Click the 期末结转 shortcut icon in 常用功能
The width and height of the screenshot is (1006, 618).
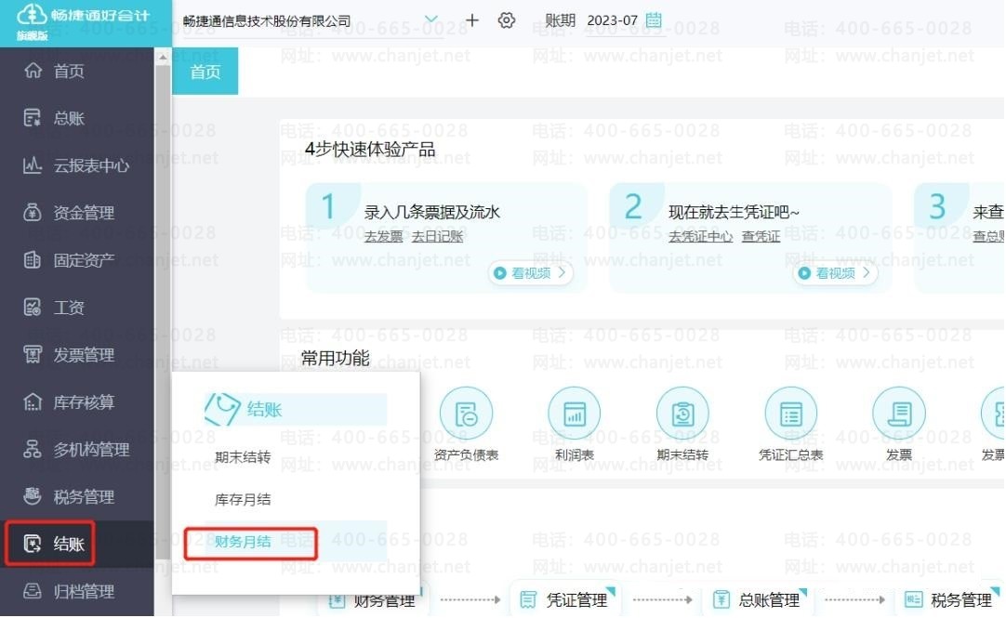[682, 414]
